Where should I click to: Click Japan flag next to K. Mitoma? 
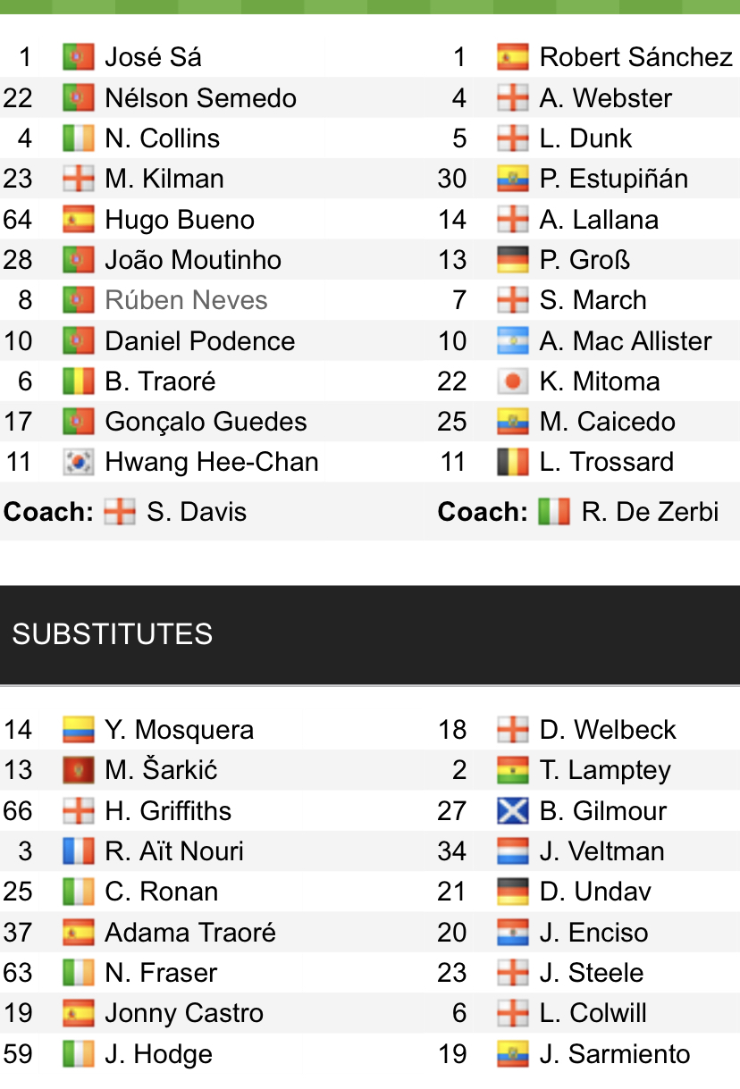click(x=512, y=381)
